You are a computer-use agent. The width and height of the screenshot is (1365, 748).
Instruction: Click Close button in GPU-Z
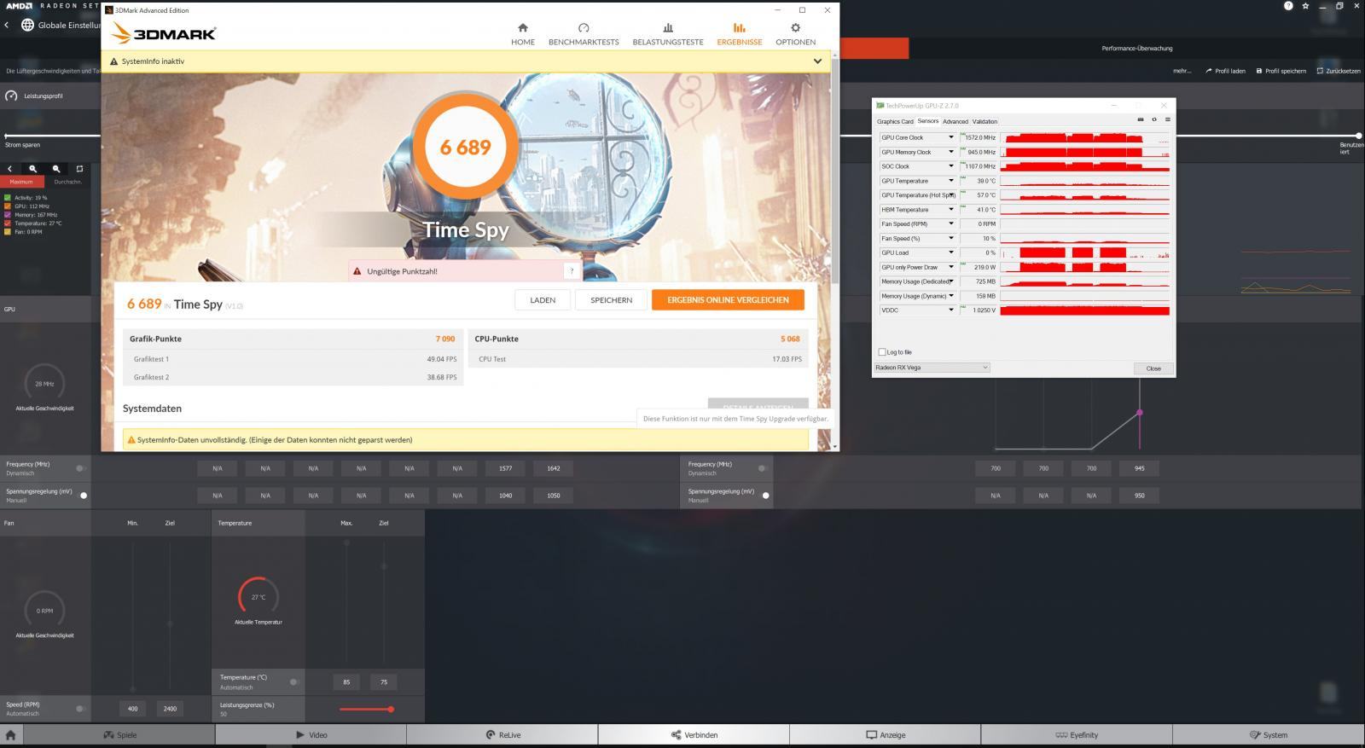[x=1153, y=368]
